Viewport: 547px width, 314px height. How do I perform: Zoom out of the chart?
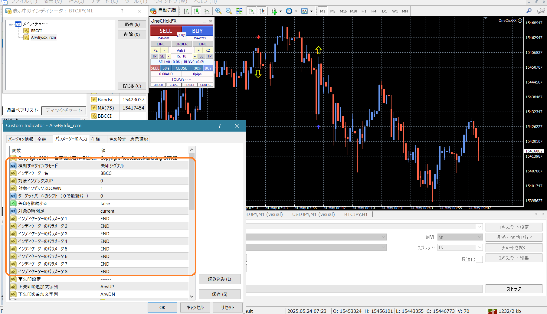[229, 11]
